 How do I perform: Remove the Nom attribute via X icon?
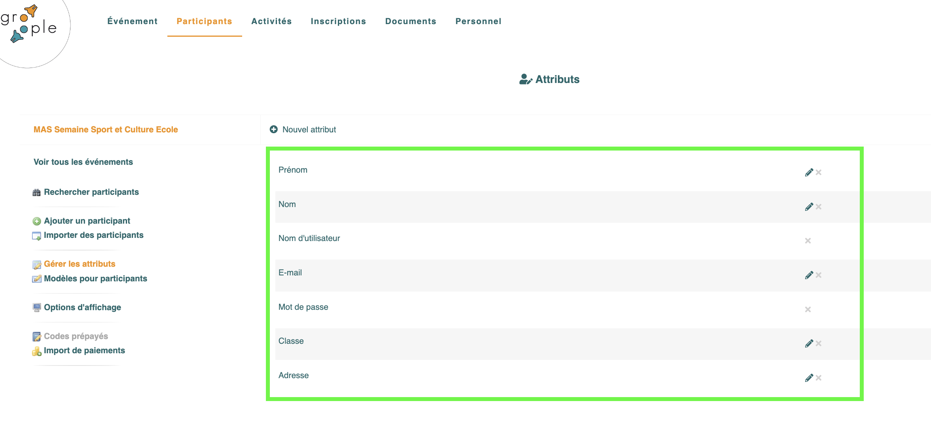(819, 207)
